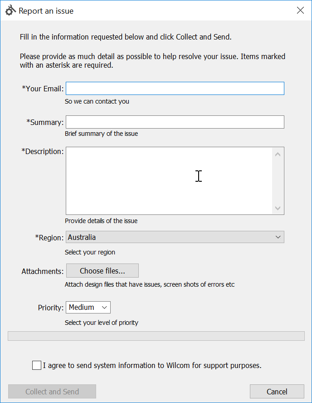Click the Report an issue title bar icon
Screen dimensions: 312x403
click(10, 10)
